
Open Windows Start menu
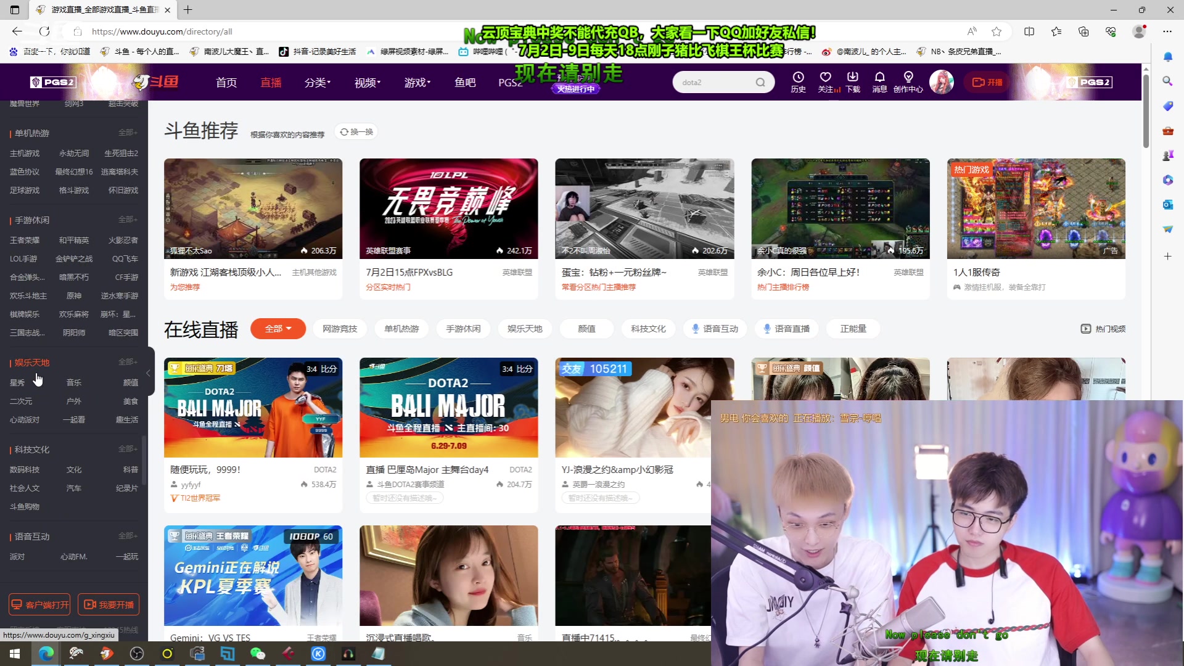(15, 654)
